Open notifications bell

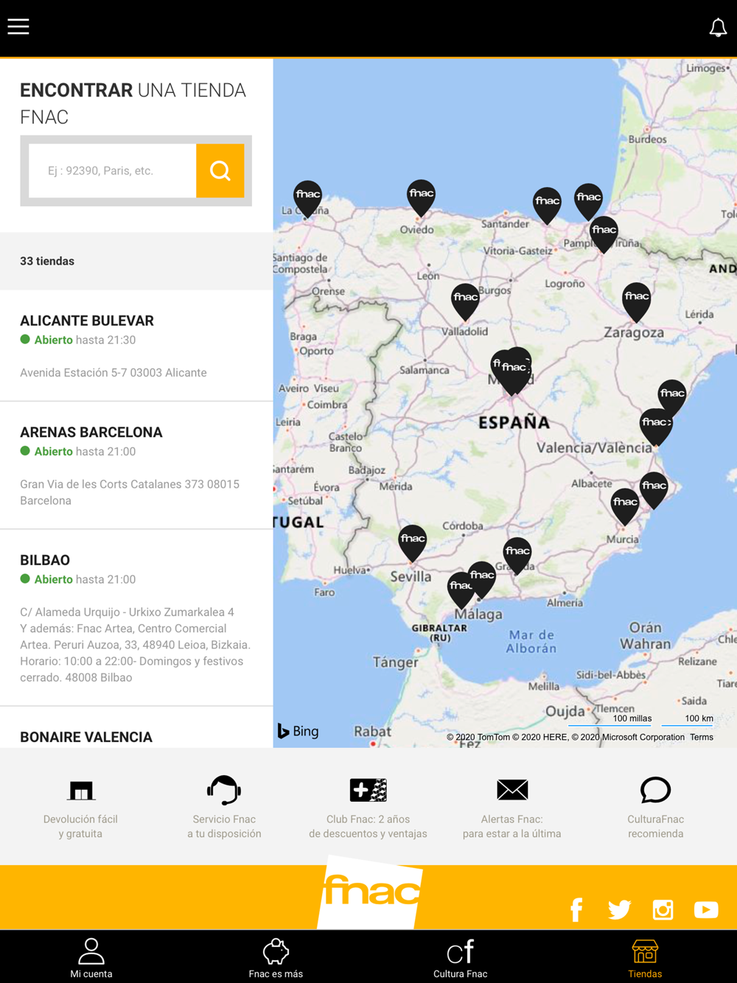[x=718, y=27]
